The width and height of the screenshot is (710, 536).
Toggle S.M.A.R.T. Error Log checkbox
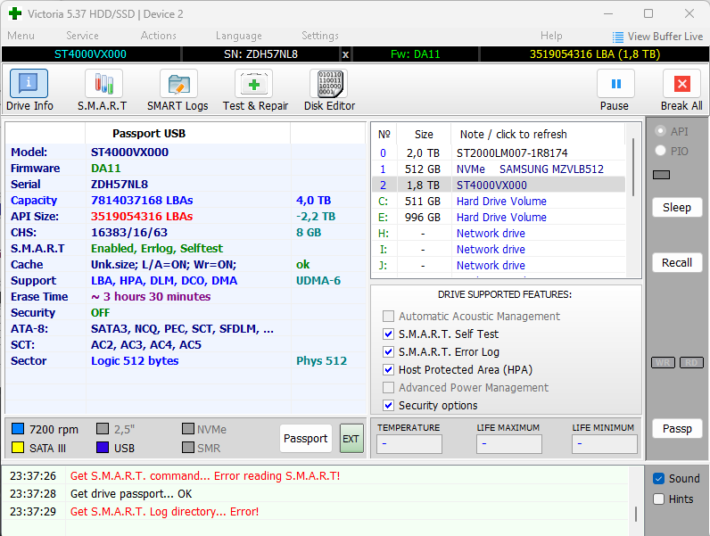click(388, 351)
